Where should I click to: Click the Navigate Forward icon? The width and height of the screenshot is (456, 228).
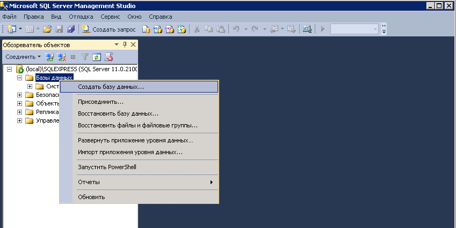(292, 29)
